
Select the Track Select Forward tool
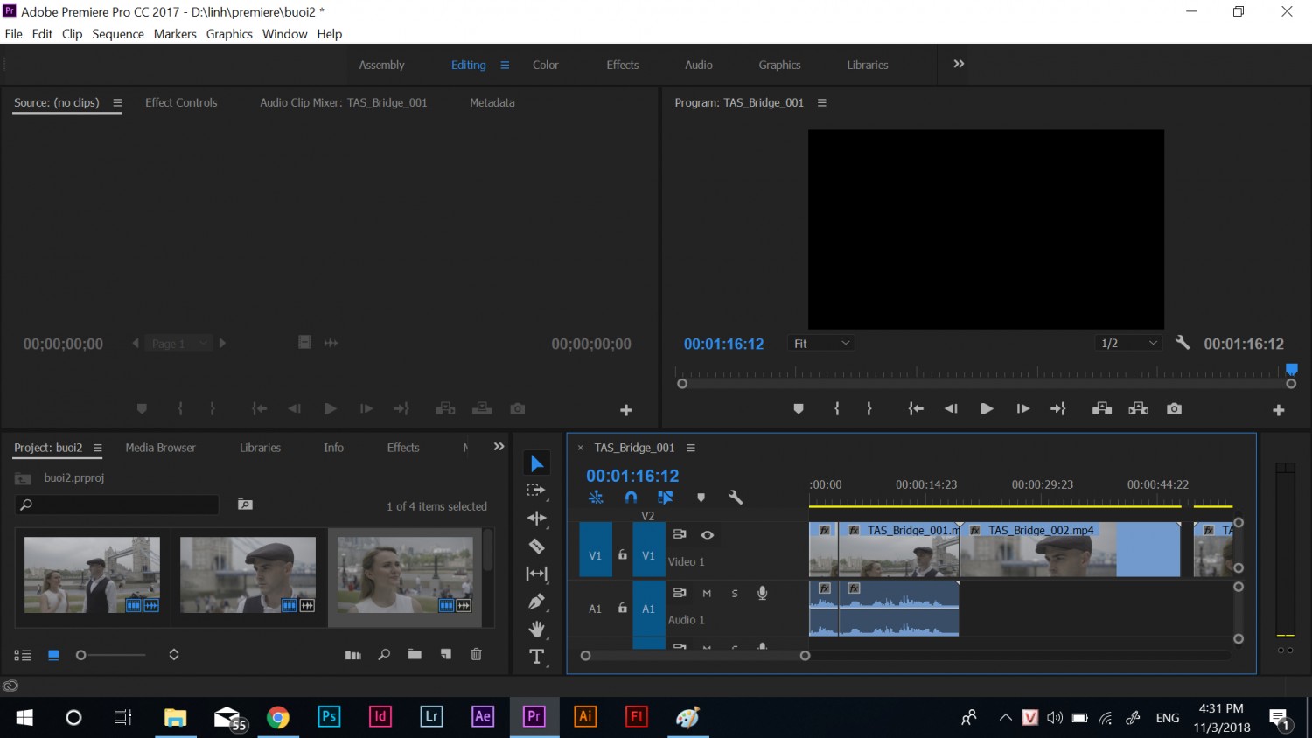pos(536,491)
